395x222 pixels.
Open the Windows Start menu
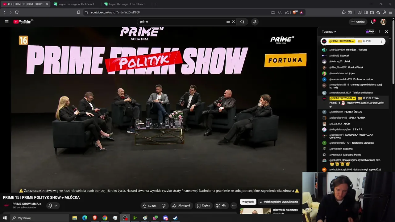[5, 218]
